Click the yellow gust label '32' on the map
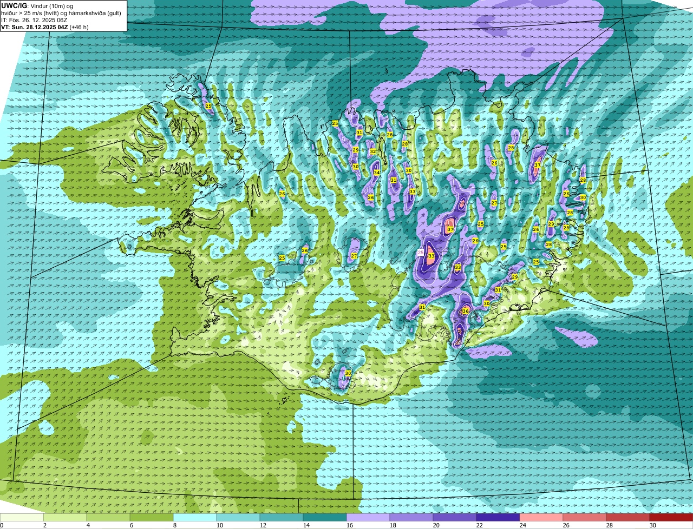 pos(372,151)
